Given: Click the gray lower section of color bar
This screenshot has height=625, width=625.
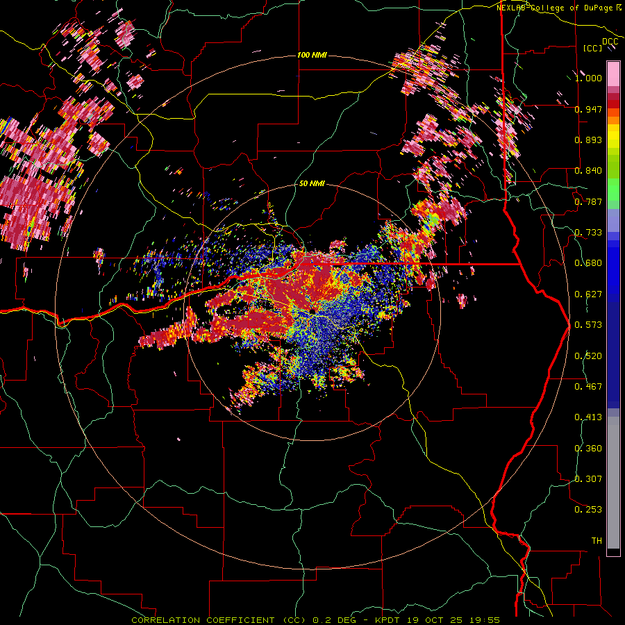Looking at the screenshot, I should click(613, 483).
